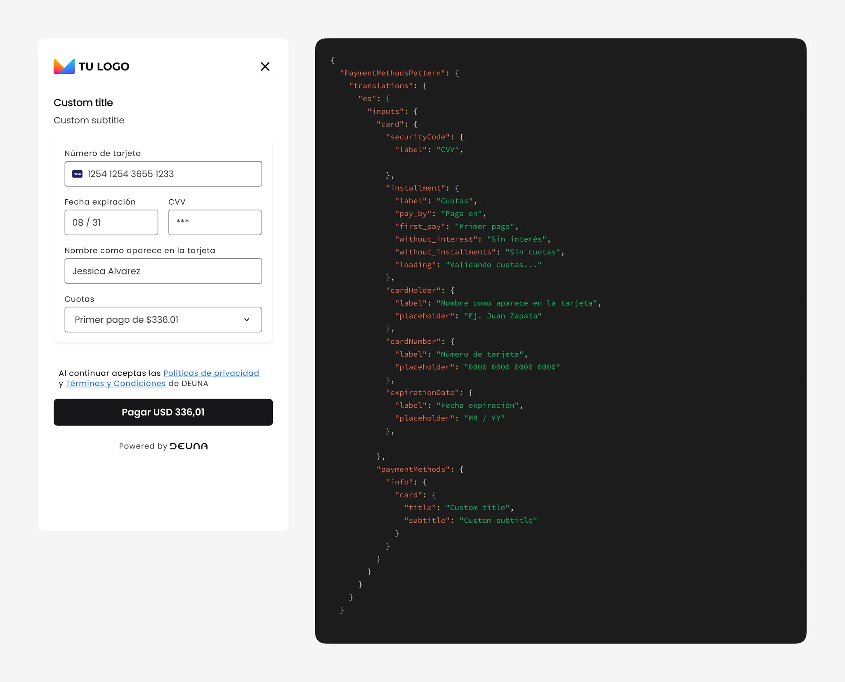Click the "Cuotas" value in the code
Viewport: 845px width, 682px height.
coord(454,201)
